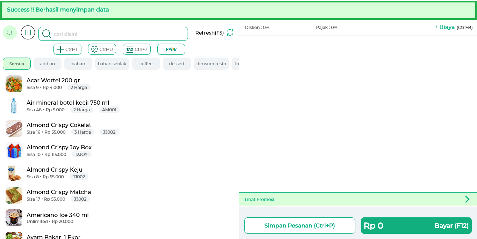Open tax setting with Ctrl+J button
This screenshot has height=239, width=477.
click(137, 49)
